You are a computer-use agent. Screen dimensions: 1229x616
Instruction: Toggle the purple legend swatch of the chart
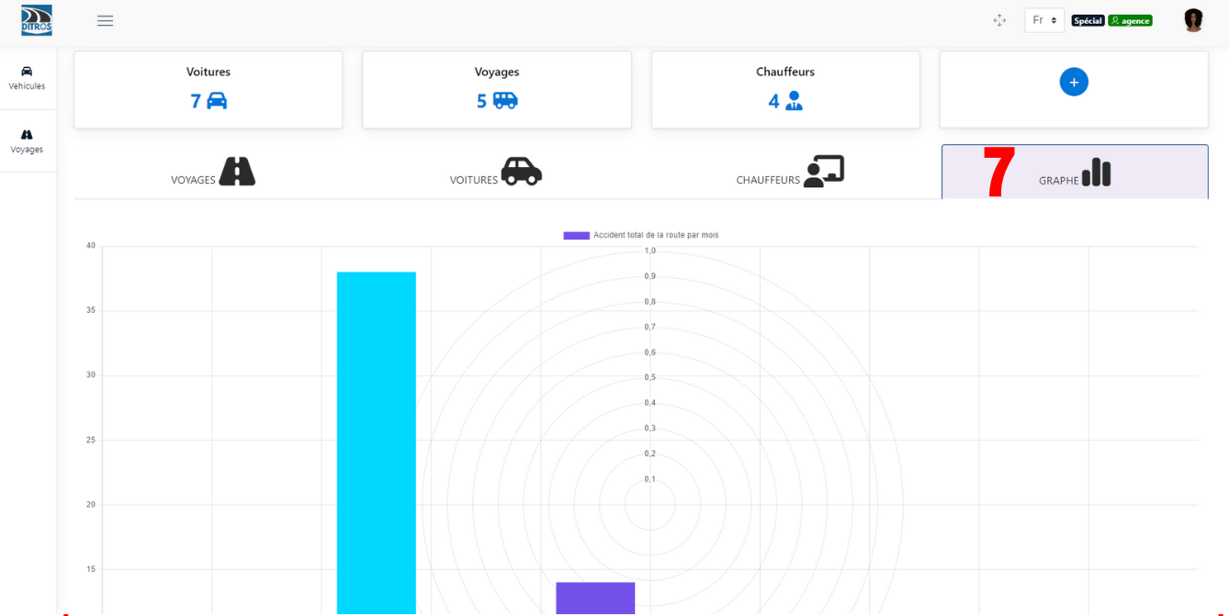pos(576,235)
